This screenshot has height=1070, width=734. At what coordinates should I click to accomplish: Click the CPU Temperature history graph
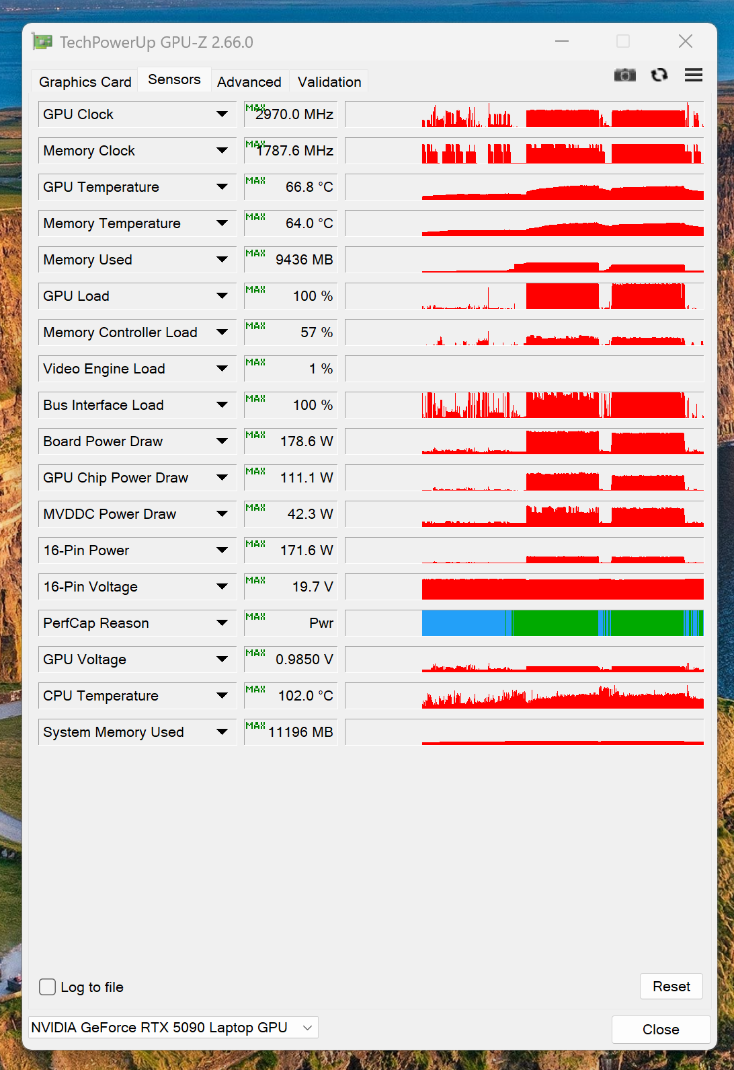click(524, 696)
